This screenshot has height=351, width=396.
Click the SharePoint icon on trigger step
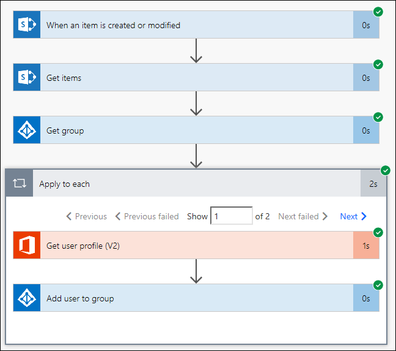click(27, 25)
